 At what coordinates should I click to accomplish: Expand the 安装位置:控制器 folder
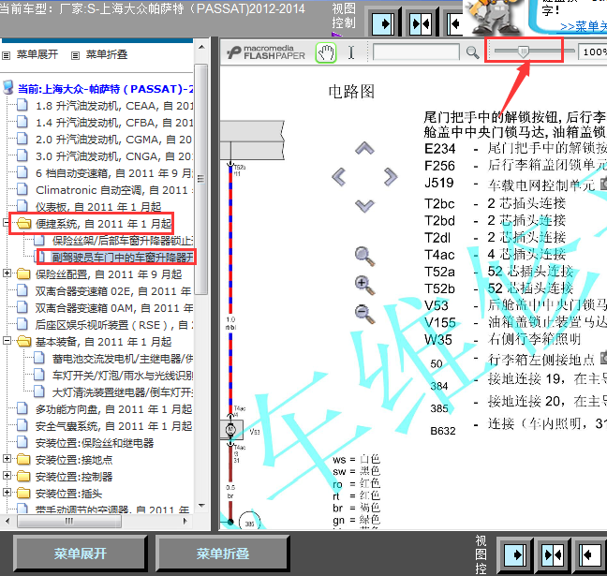tap(7, 476)
